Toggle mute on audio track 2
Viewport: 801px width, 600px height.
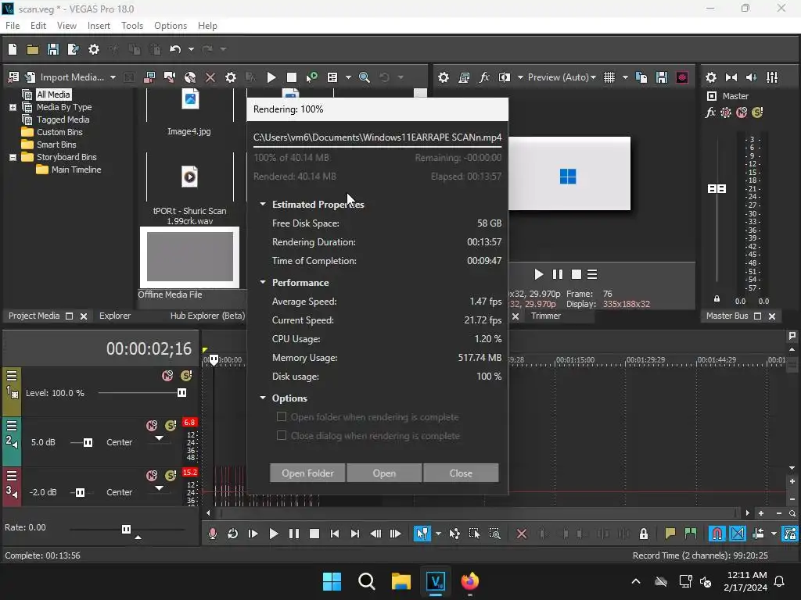click(152, 426)
